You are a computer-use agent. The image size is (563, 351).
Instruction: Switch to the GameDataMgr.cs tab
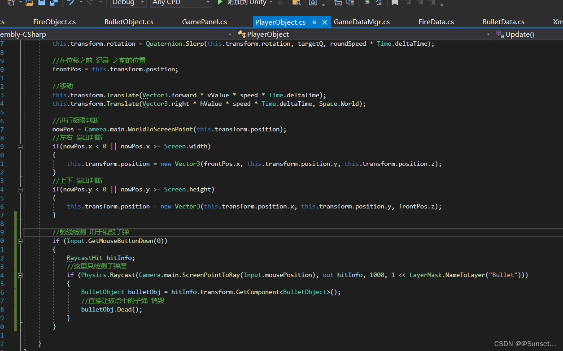point(362,22)
